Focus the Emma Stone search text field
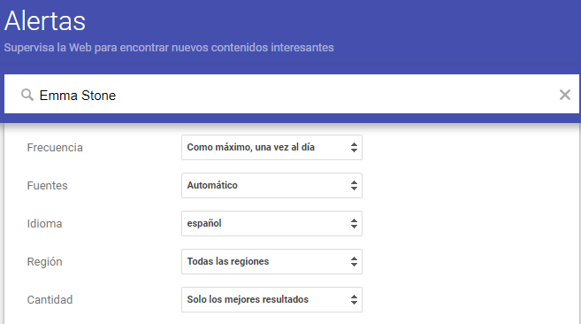This screenshot has height=324, width=581. click(292, 94)
